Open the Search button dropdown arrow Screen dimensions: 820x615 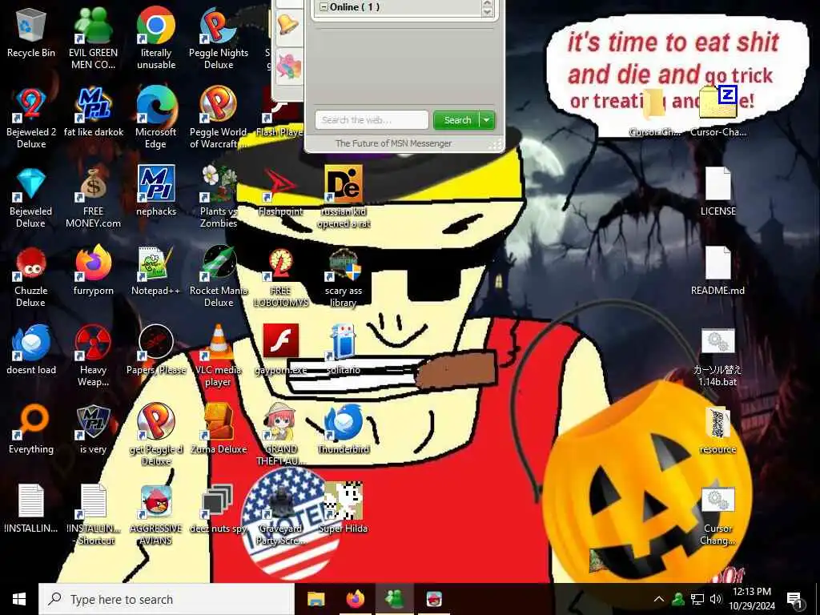pyautogui.click(x=487, y=120)
